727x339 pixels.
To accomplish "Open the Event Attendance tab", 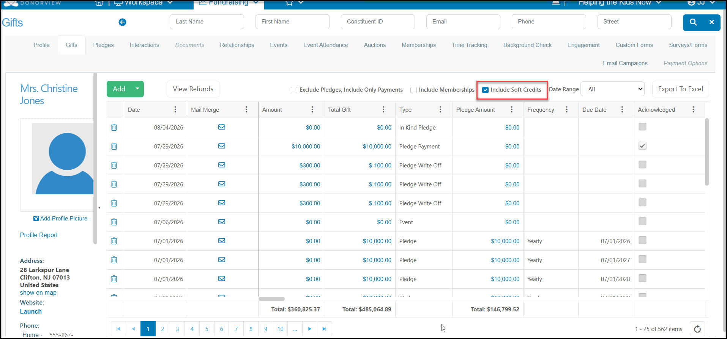I will [326, 45].
